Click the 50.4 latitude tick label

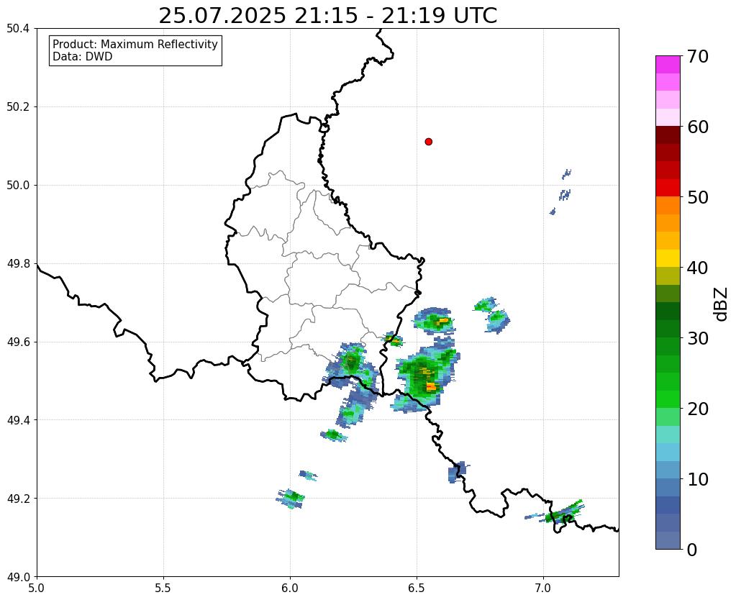(x=18, y=29)
